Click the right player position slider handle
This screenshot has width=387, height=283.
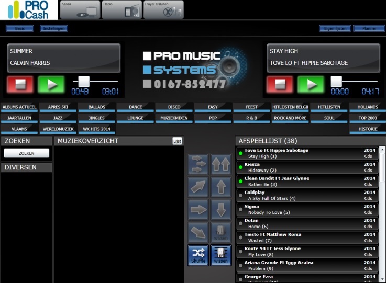pyautogui.click(x=336, y=81)
